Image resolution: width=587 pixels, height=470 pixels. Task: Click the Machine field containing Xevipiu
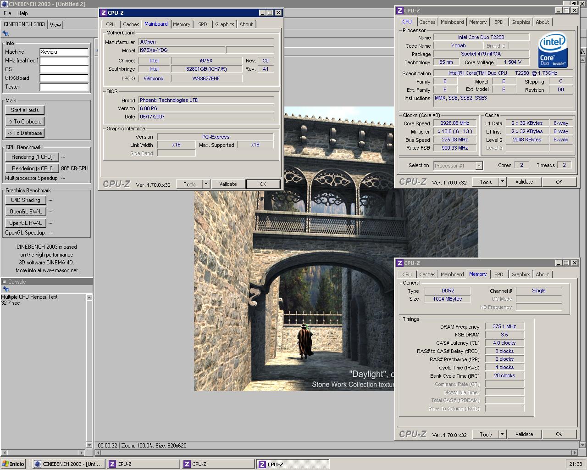64,52
